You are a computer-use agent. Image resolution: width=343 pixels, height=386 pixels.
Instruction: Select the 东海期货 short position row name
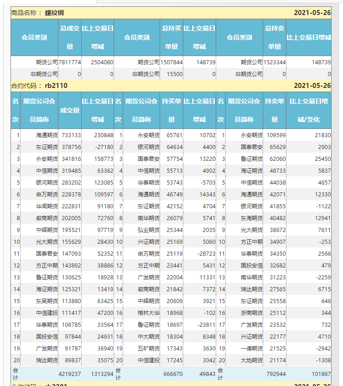coord(251,218)
